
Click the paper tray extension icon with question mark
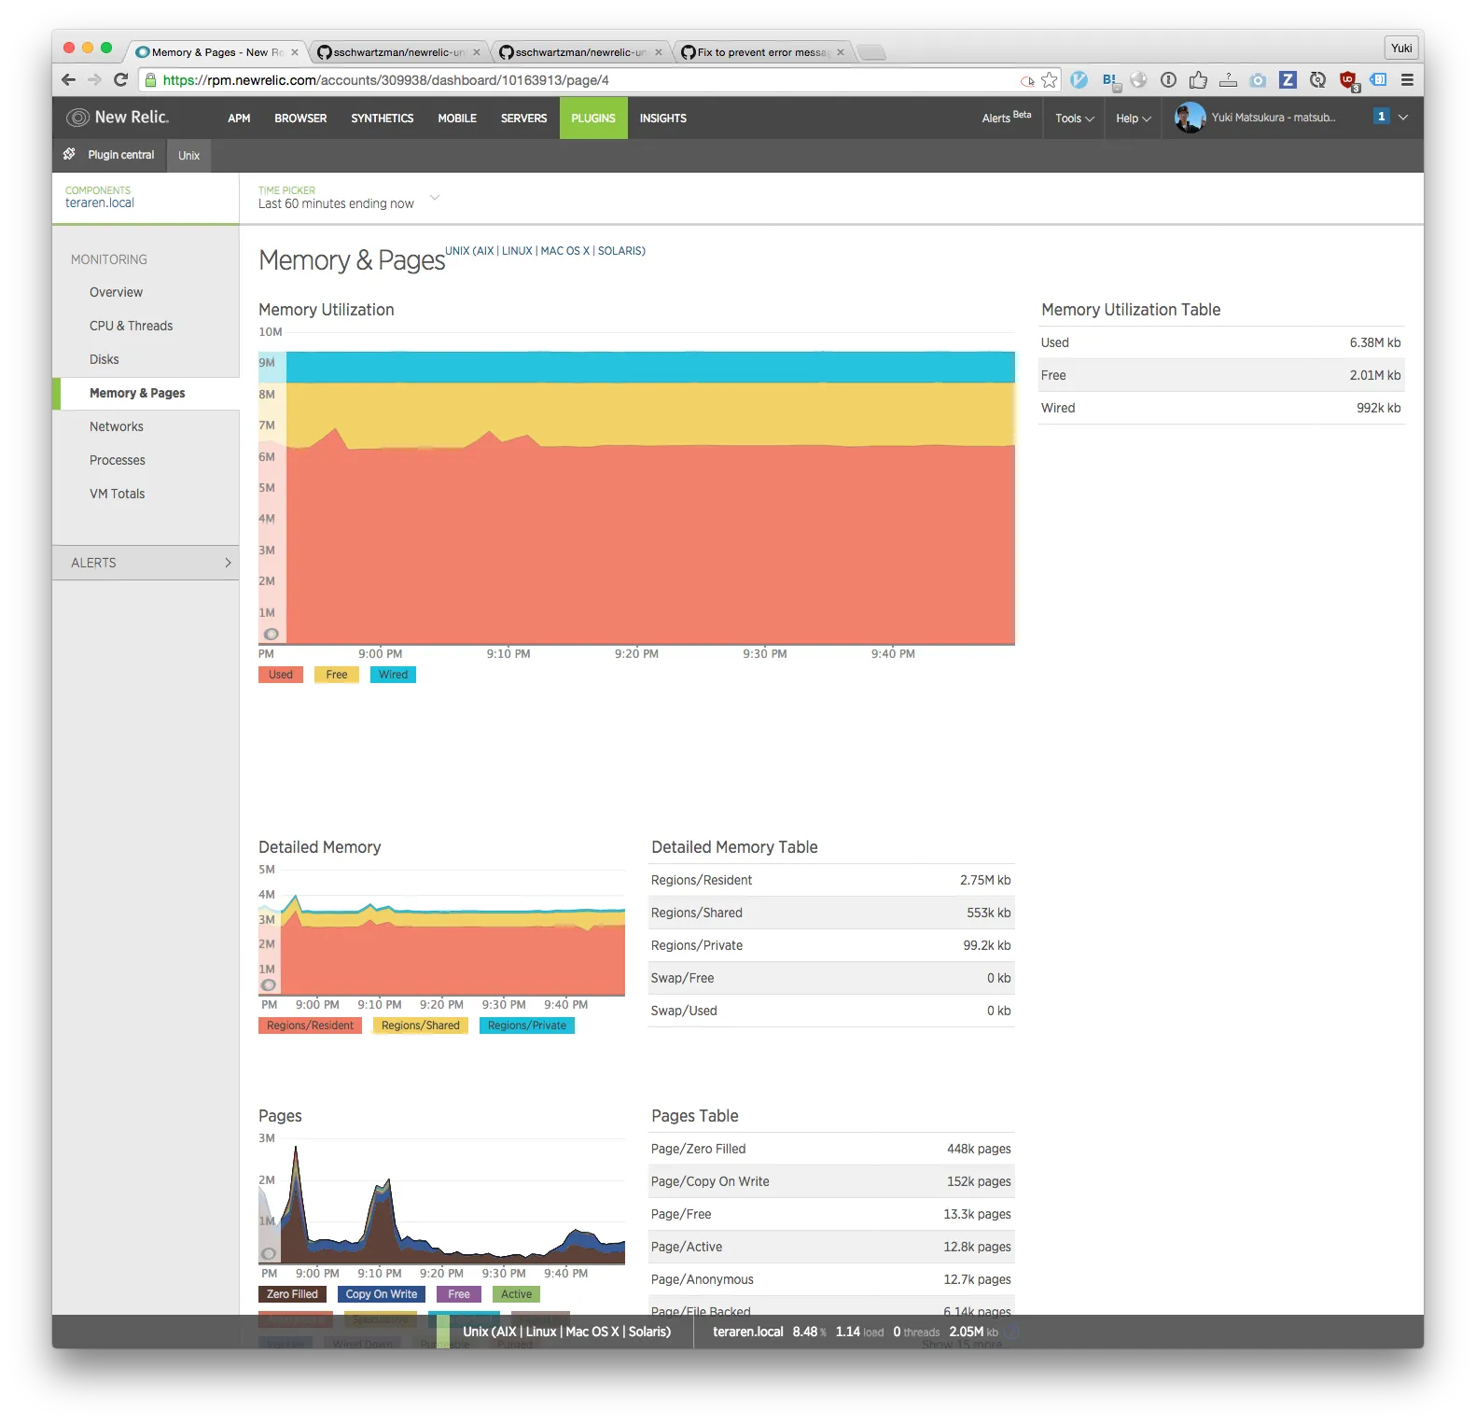point(1228,80)
